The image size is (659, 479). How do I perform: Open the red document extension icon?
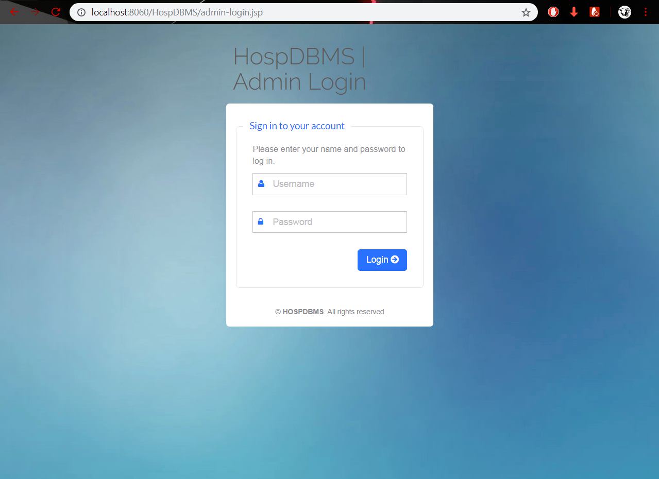pyautogui.click(x=595, y=12)
